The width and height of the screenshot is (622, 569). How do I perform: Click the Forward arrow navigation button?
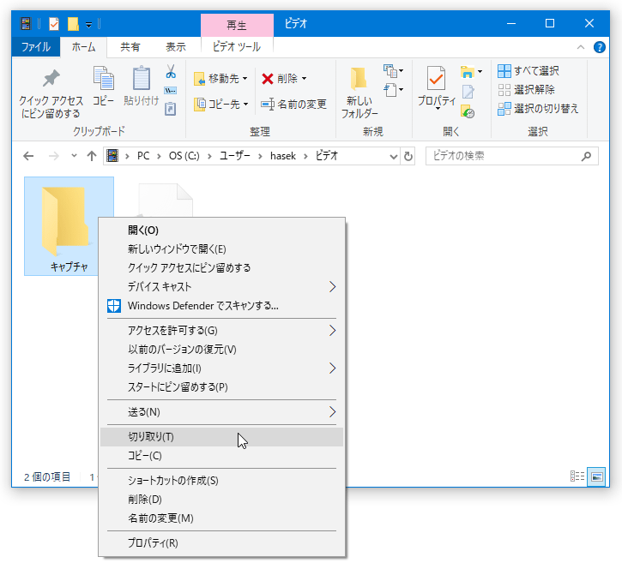tap(53, 156)
